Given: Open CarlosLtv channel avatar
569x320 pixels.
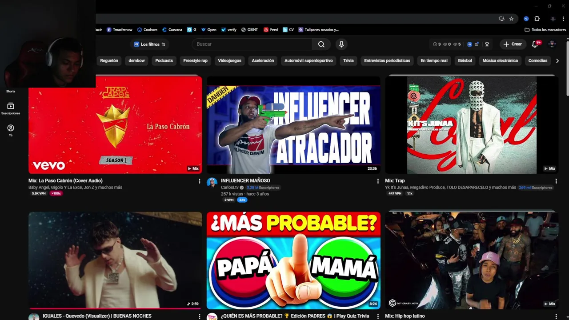Looking at the screenshot, I should (x=212, y=183).
